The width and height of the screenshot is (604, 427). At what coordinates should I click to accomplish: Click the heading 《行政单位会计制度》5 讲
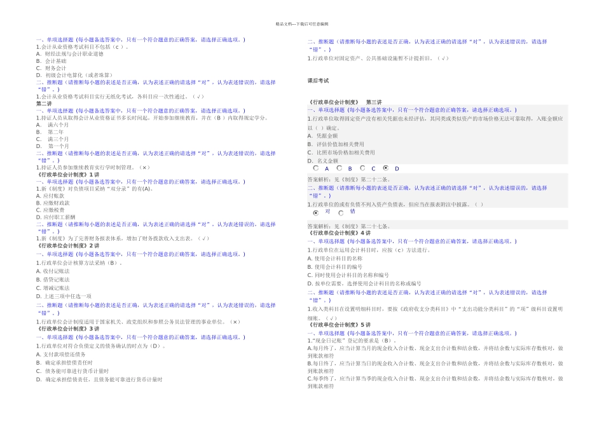click(x=339, y=325)
